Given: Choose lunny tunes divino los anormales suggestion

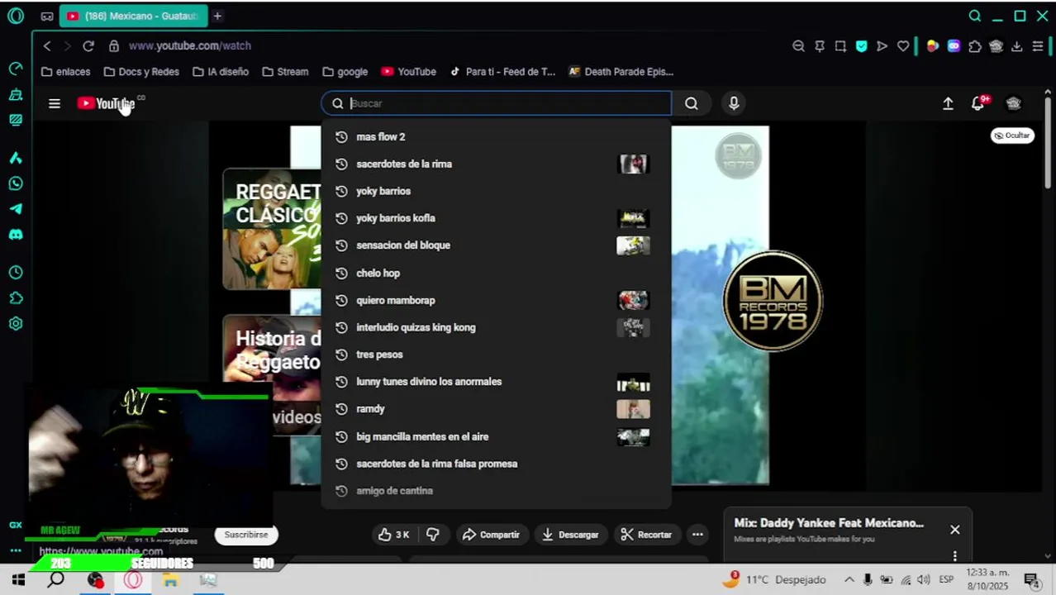Looking at the screenshot, I should click(496, 382).
